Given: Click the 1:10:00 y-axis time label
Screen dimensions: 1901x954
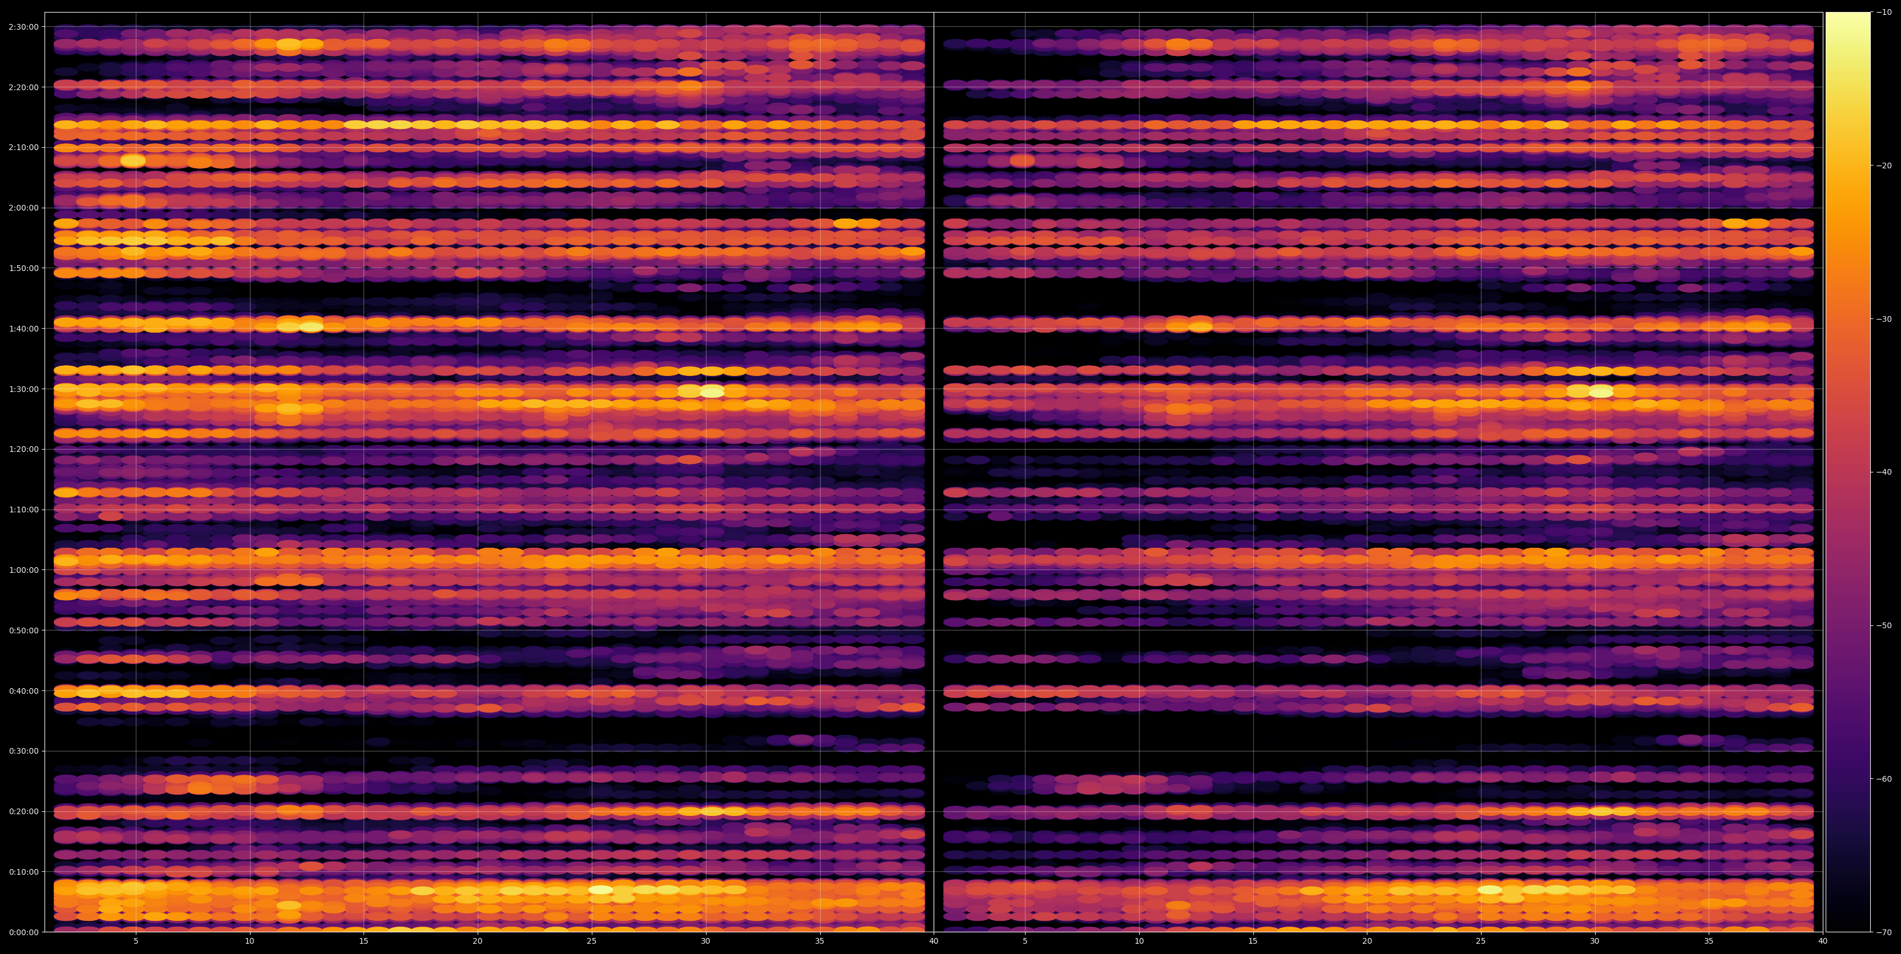Looking at the screenshot, I should [x=23, y=509].
